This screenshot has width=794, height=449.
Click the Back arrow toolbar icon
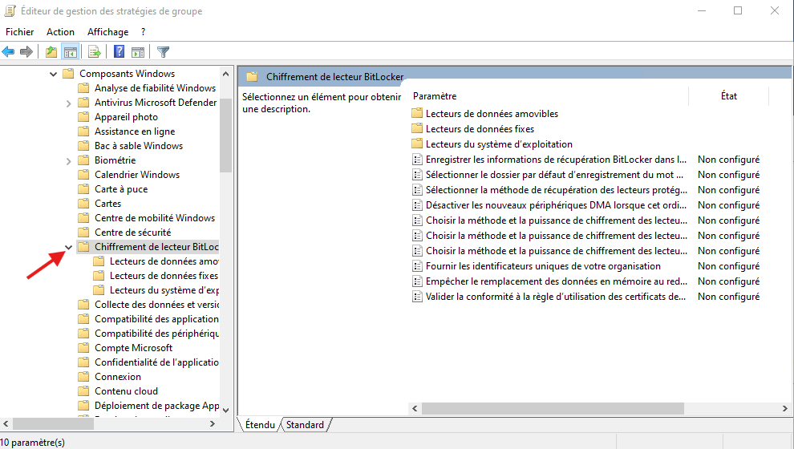coord(9,51)
